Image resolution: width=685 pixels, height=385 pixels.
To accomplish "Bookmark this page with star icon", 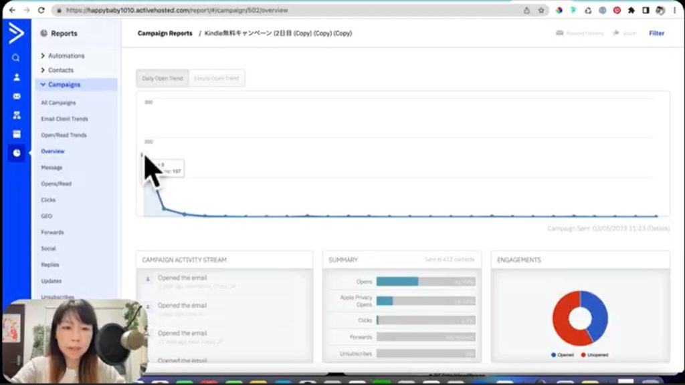I will (541, 11).
